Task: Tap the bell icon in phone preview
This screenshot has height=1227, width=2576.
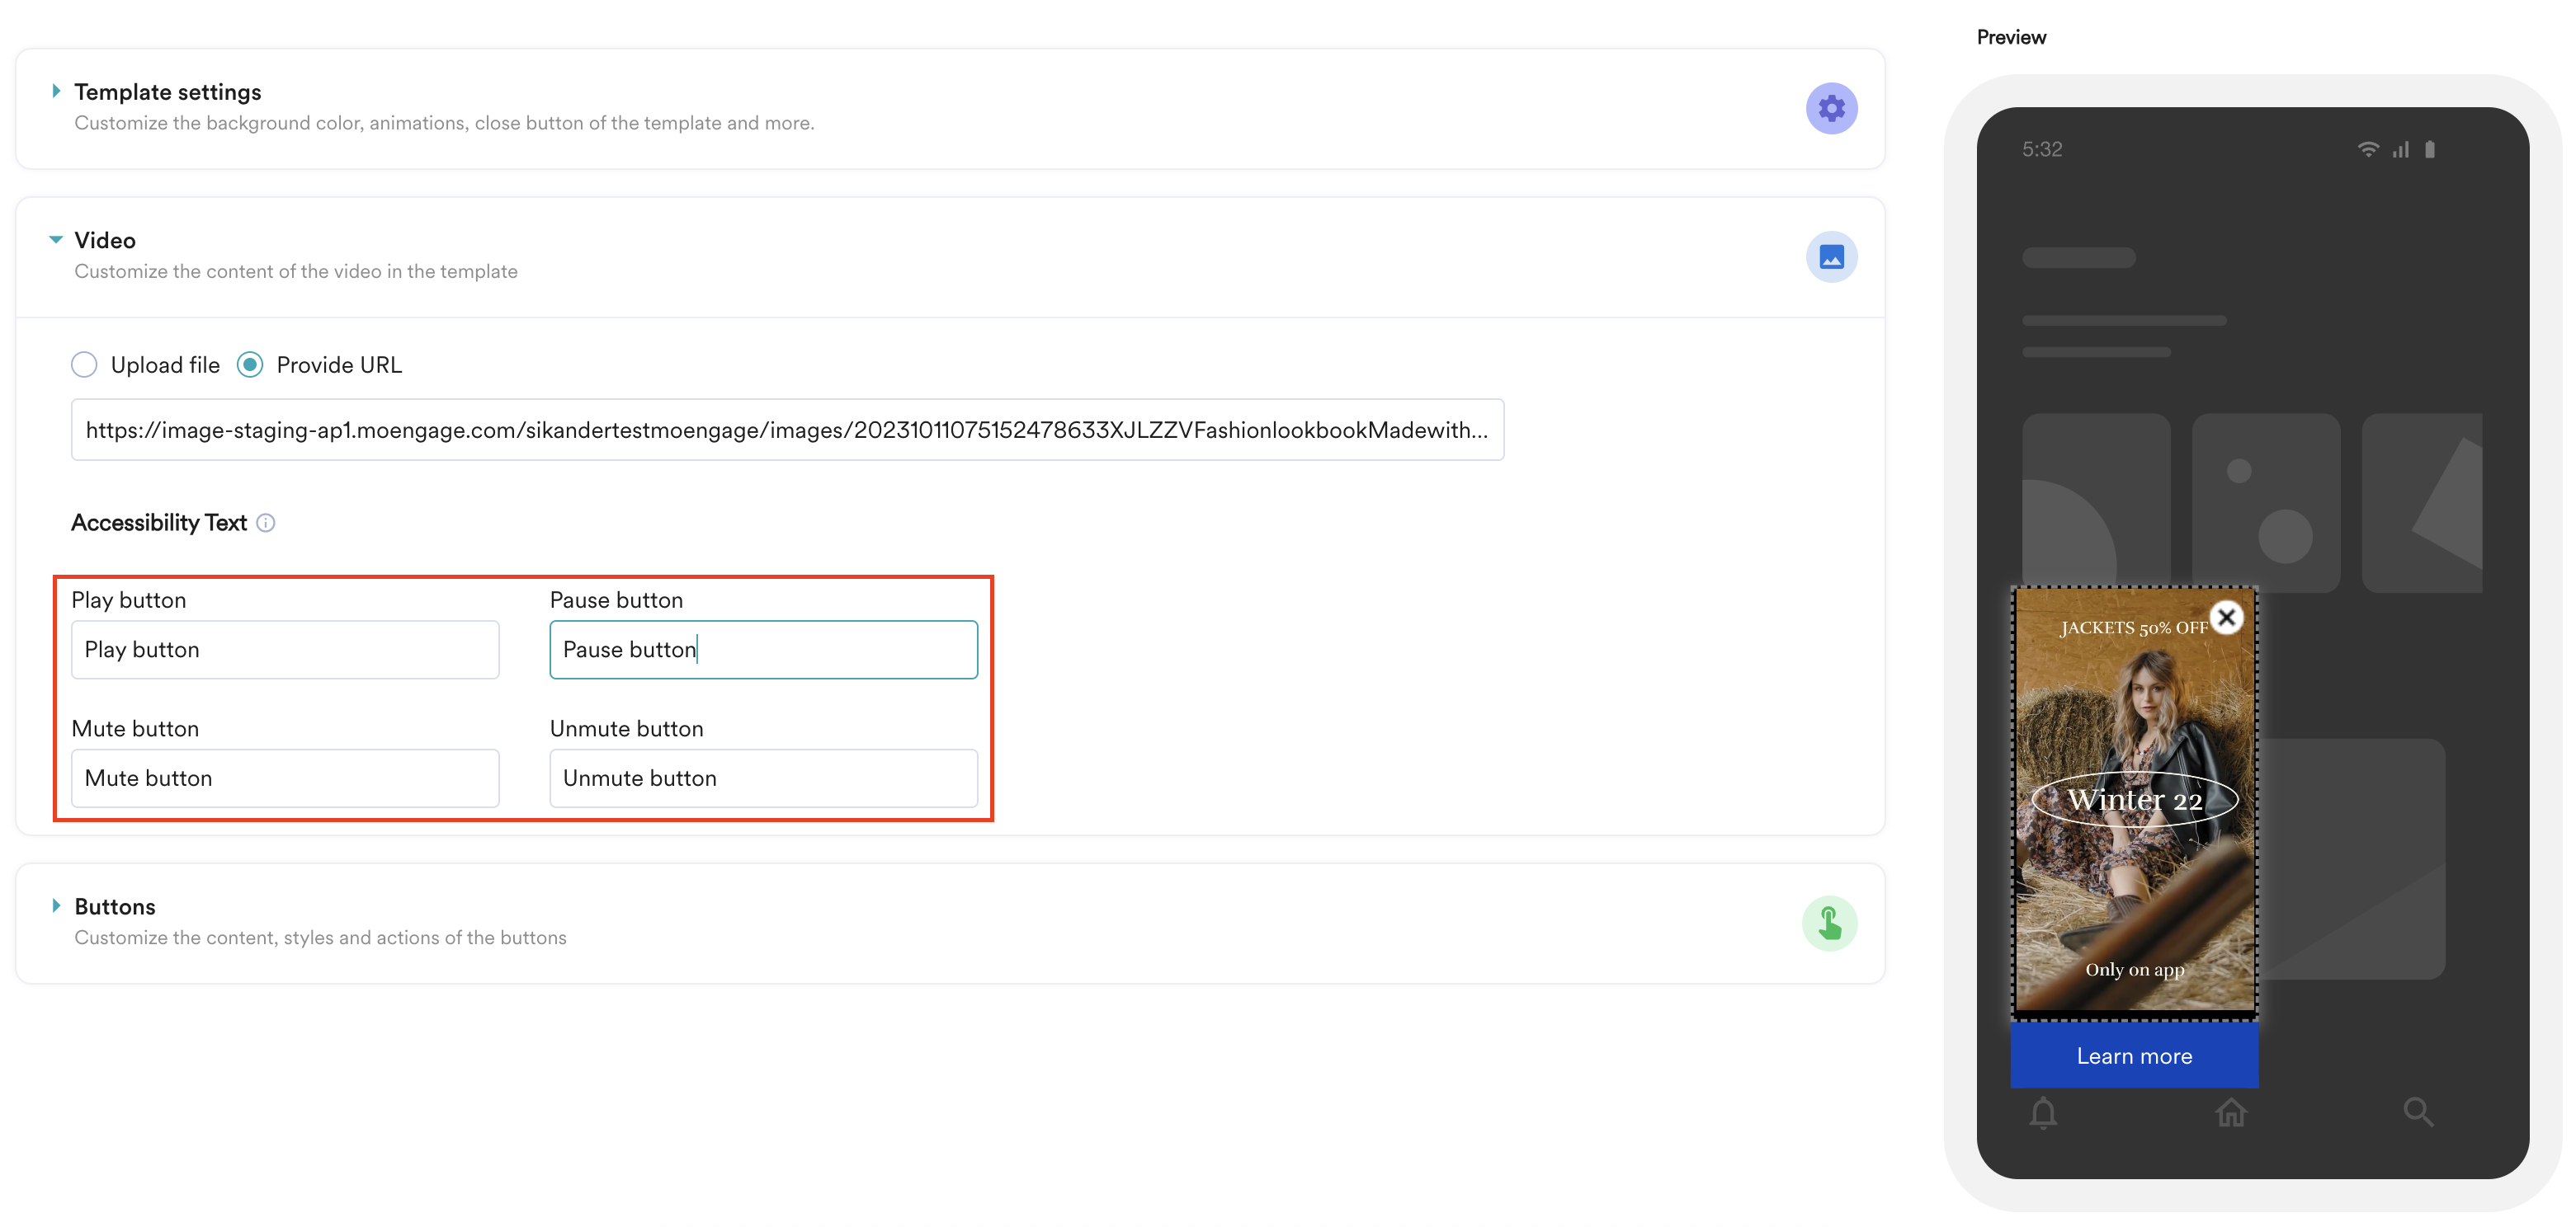Action: (2043, 1112)
